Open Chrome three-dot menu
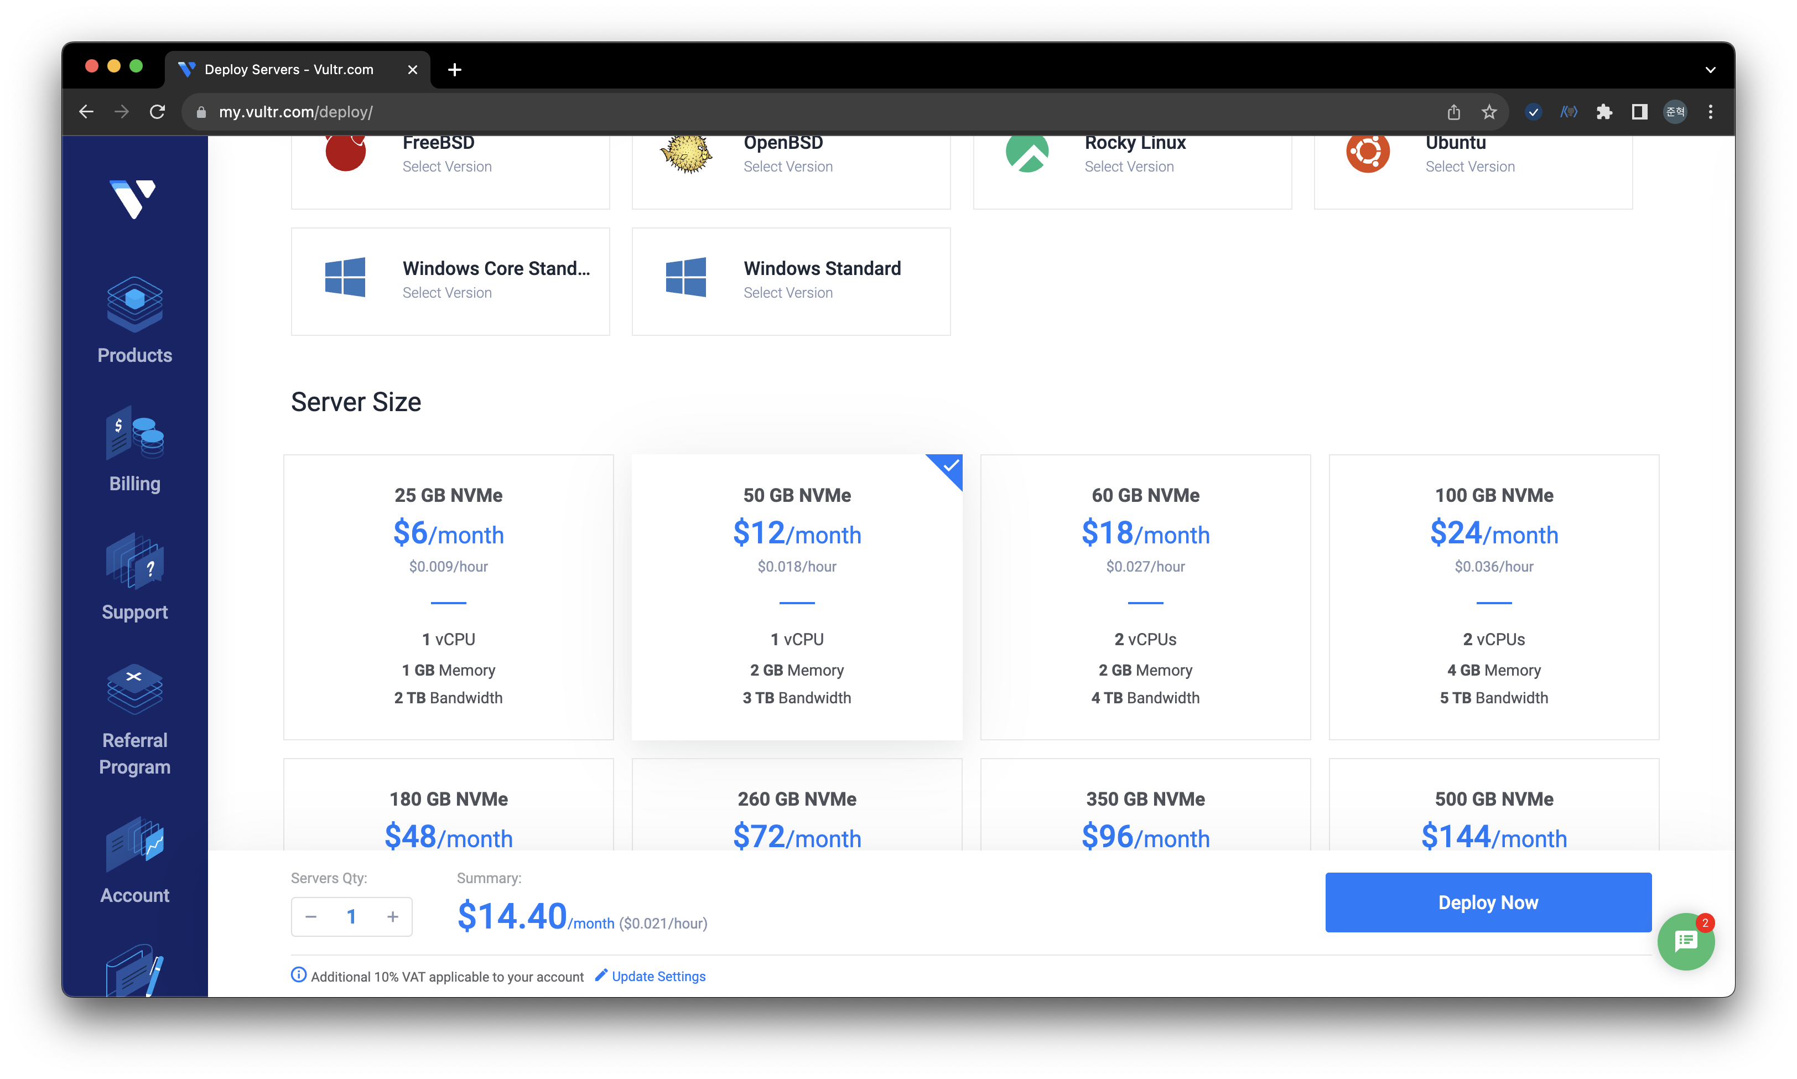The width and height of the screenshot is (1797, 1079). (x=1710, y=112)
